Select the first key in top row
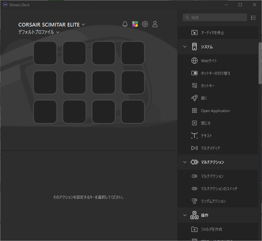 (45, 53)
